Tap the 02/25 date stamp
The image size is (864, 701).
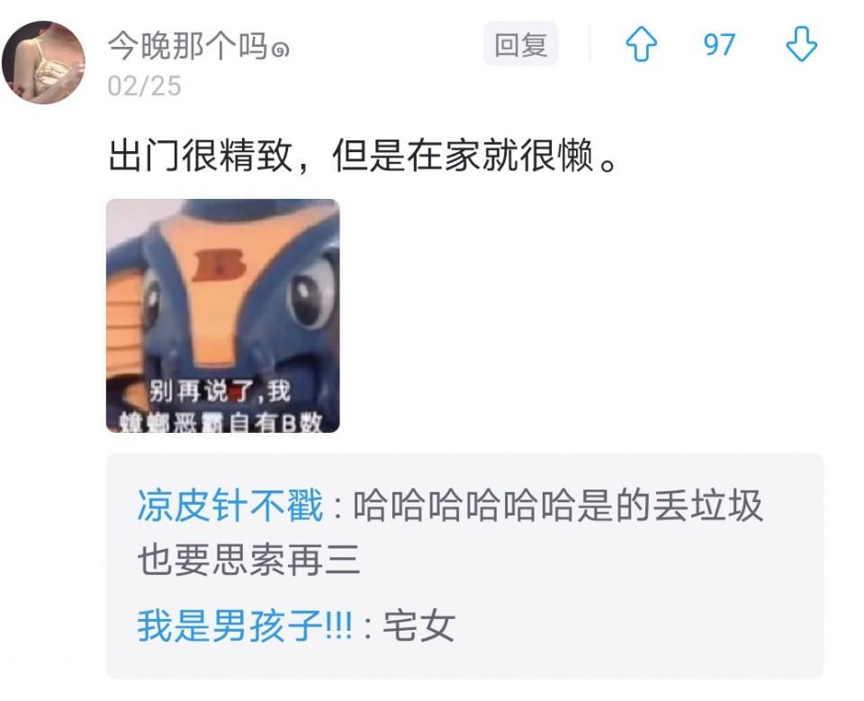[x=144, y=86]
